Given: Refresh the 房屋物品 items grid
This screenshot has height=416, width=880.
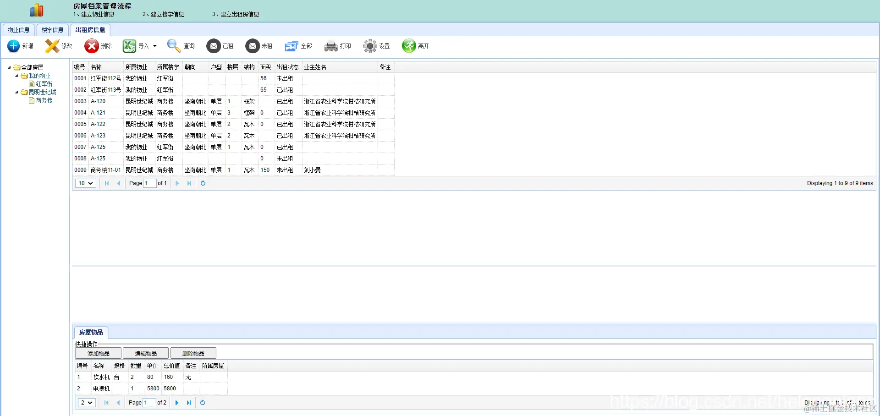Looking at the screenshot, I should [203, 403].
